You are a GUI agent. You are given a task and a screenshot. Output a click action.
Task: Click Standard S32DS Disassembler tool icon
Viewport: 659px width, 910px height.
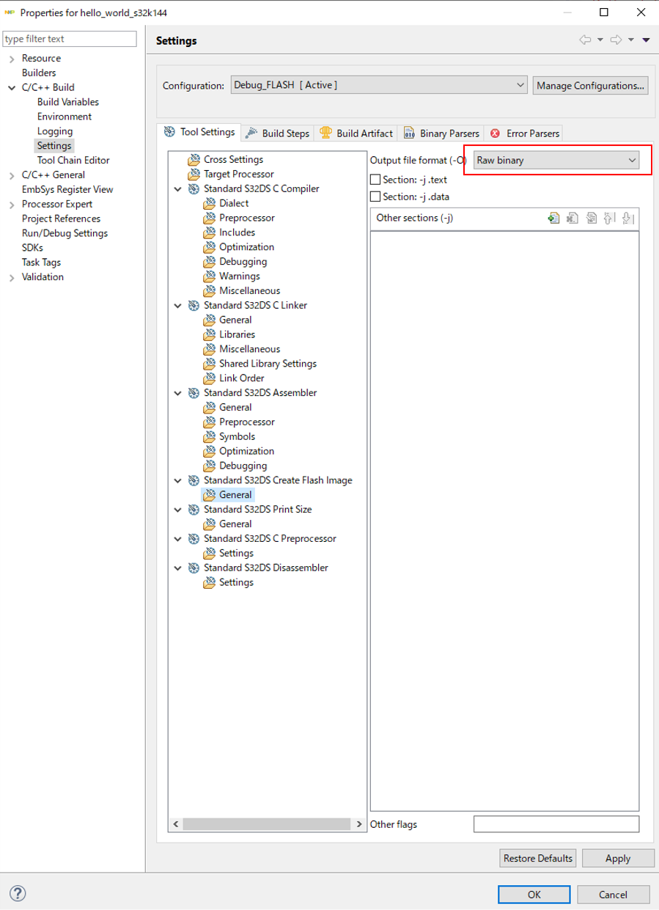tap(194, 568)
